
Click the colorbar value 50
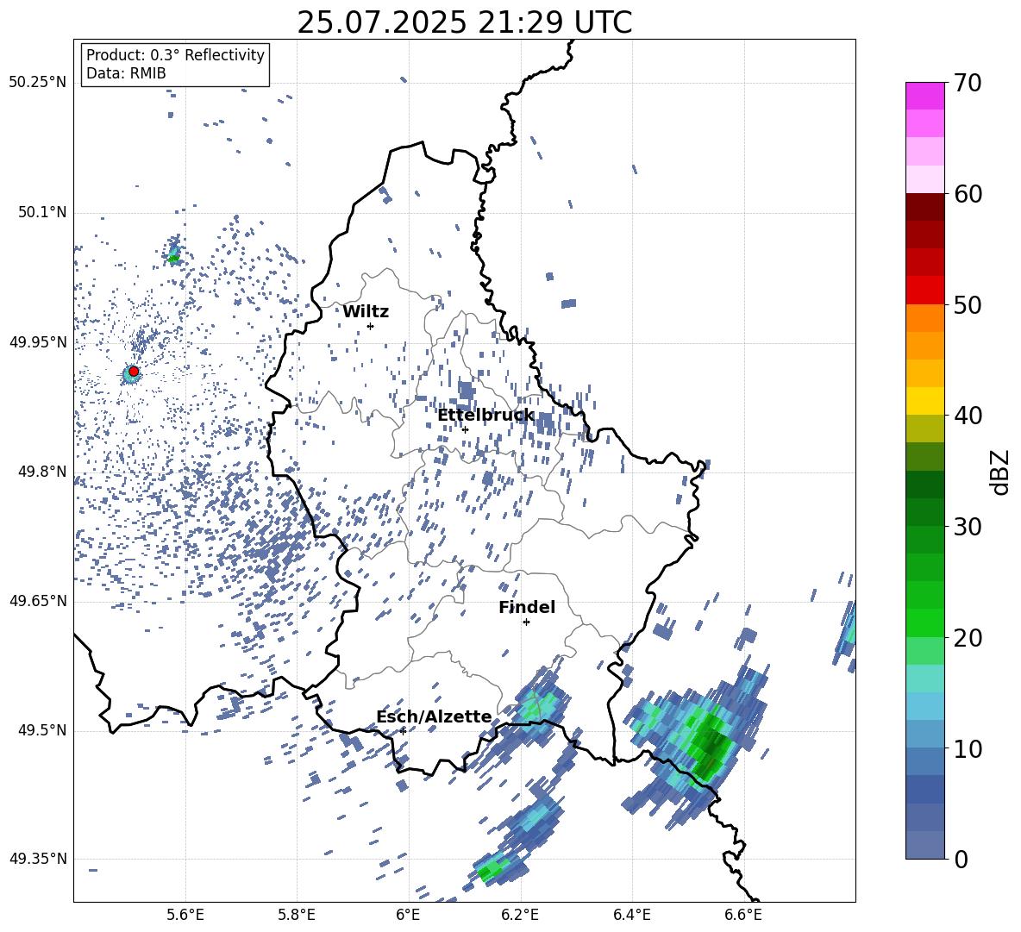[968, 304]
